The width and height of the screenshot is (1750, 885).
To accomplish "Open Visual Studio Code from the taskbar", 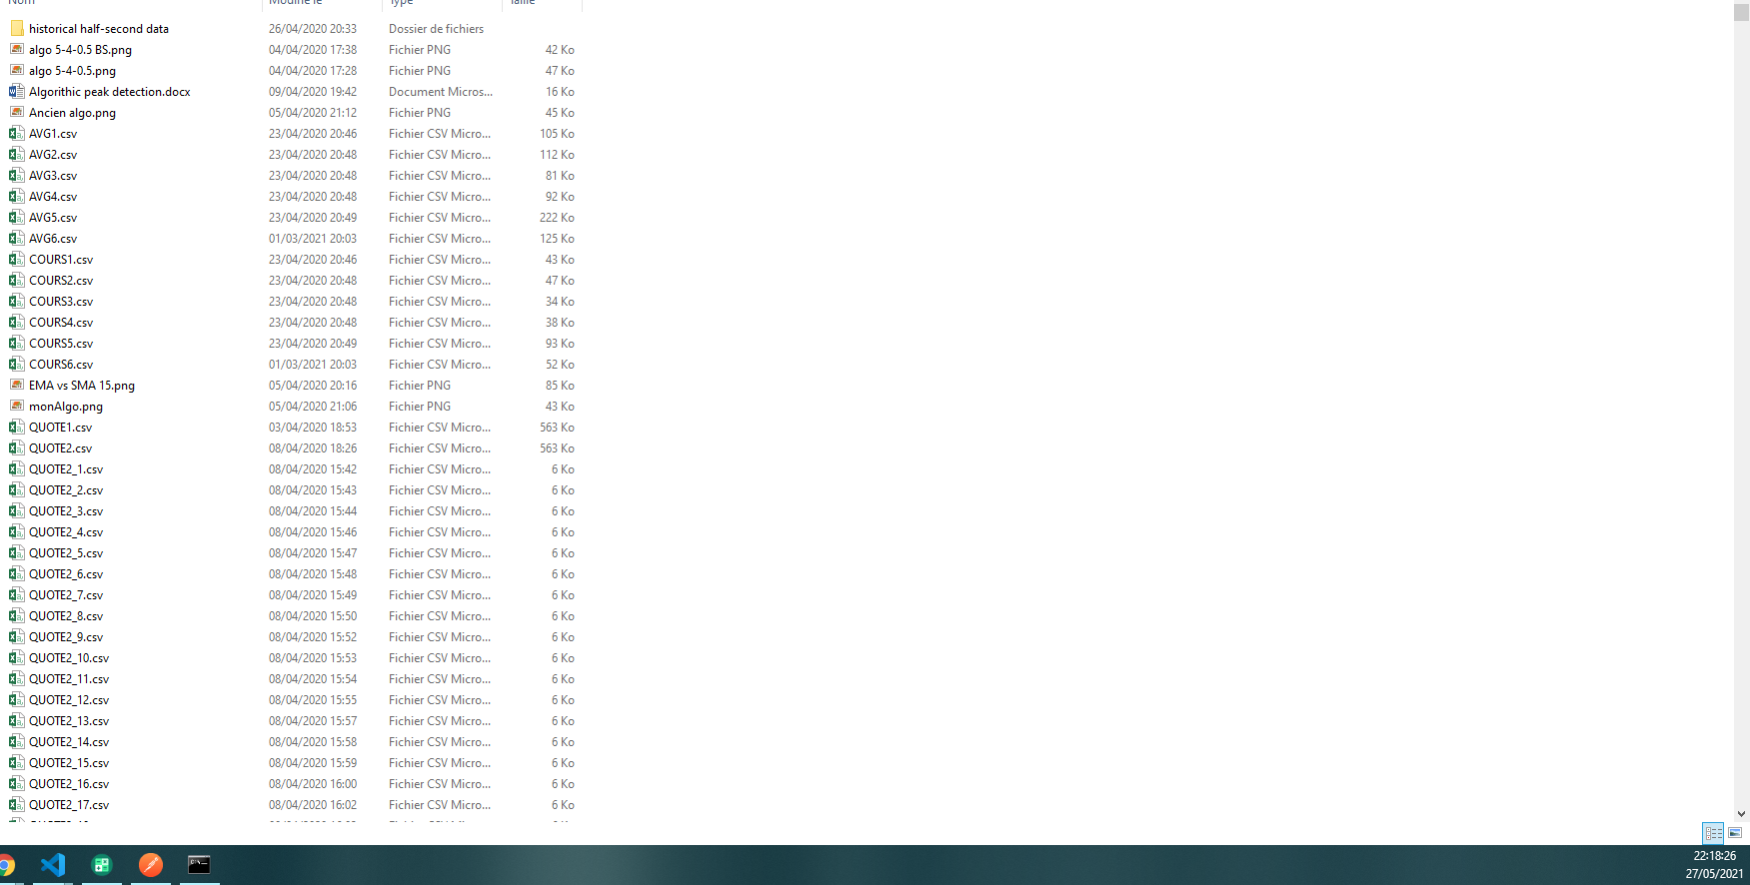I will [53, 865].
